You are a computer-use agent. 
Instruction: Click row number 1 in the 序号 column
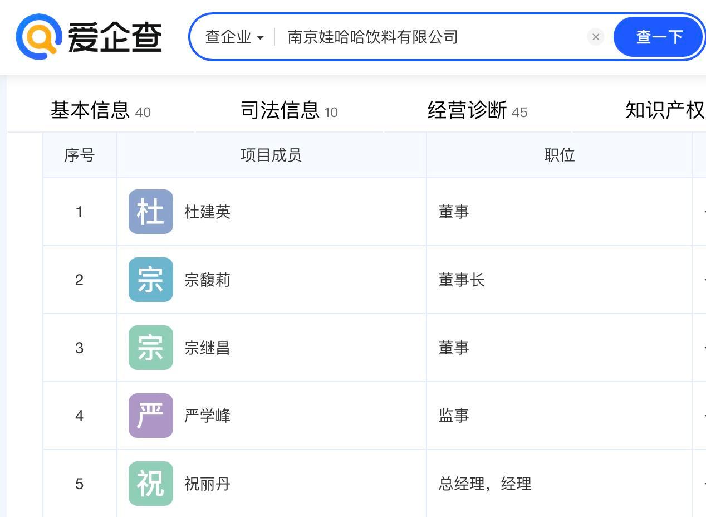pos(79,212)
